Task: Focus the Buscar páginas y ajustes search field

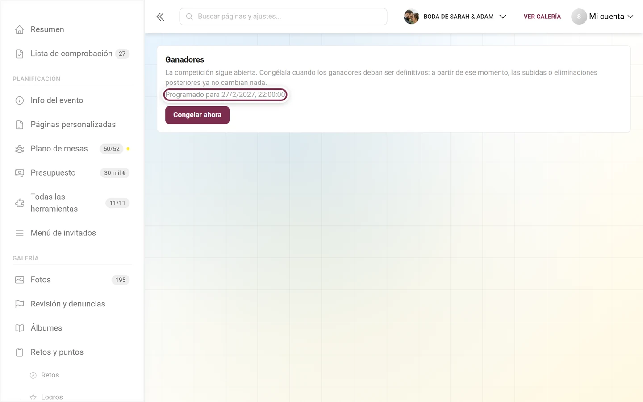Action: [283, 17]
